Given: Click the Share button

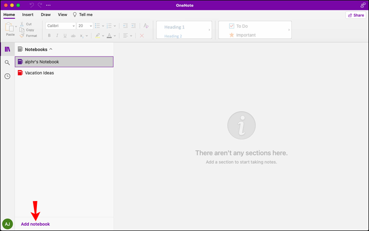Looking at the screenshot, I should 356,15.
